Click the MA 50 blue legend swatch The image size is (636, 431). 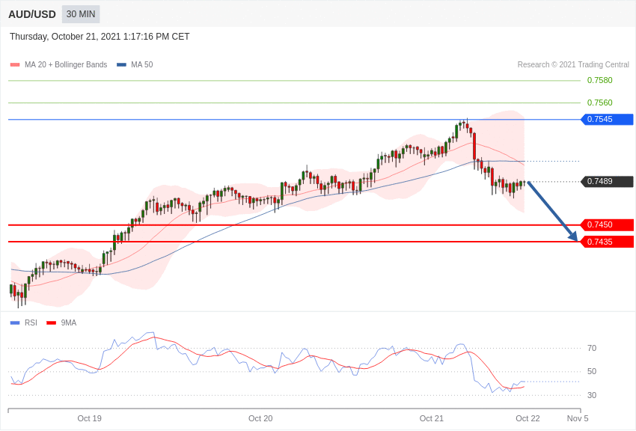[x=121, y=65]
